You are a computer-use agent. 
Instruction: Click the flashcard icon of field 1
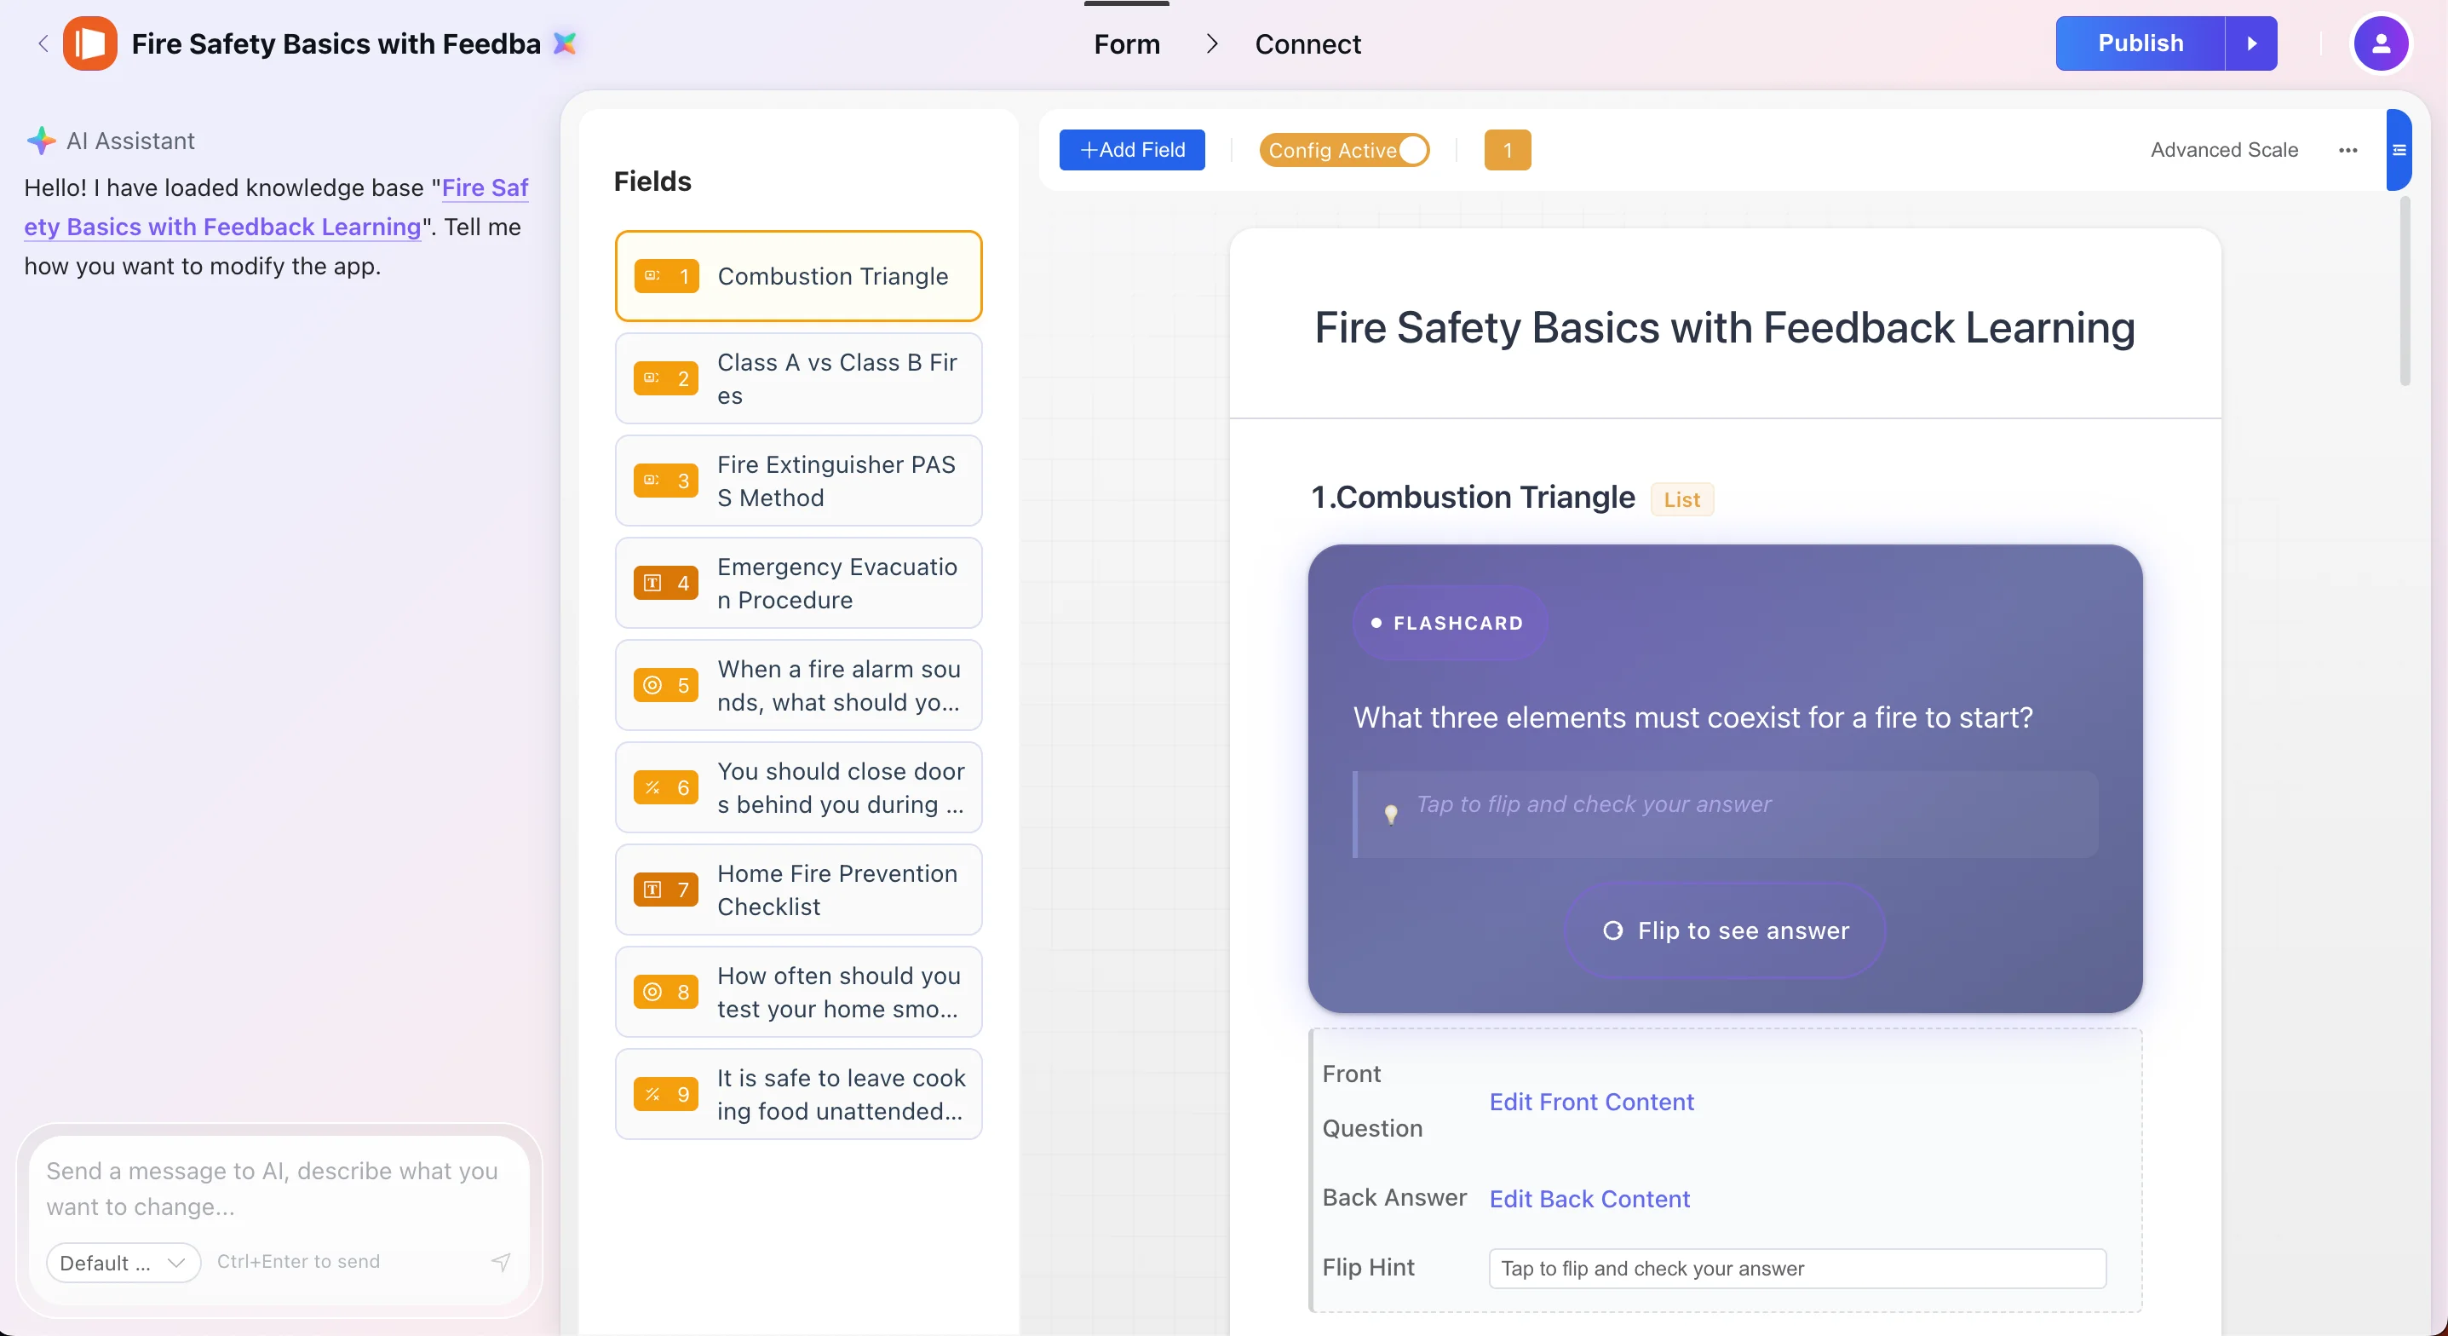pos(652,276)
